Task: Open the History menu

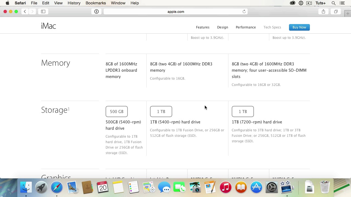Action: coord(74,3)
